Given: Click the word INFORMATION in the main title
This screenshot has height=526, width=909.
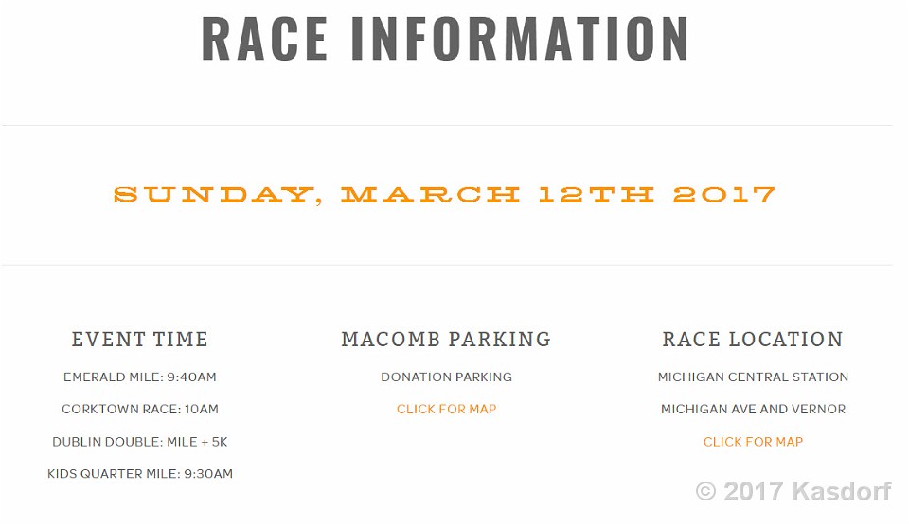Looking at the screenshot, I should (520, 38).
